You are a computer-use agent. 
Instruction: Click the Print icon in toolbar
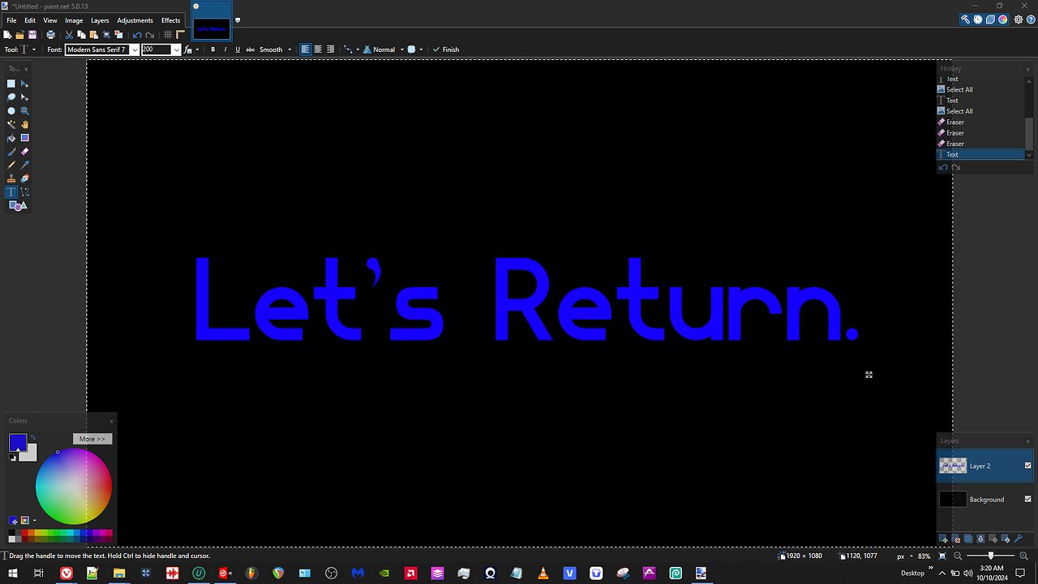[50, 35]
